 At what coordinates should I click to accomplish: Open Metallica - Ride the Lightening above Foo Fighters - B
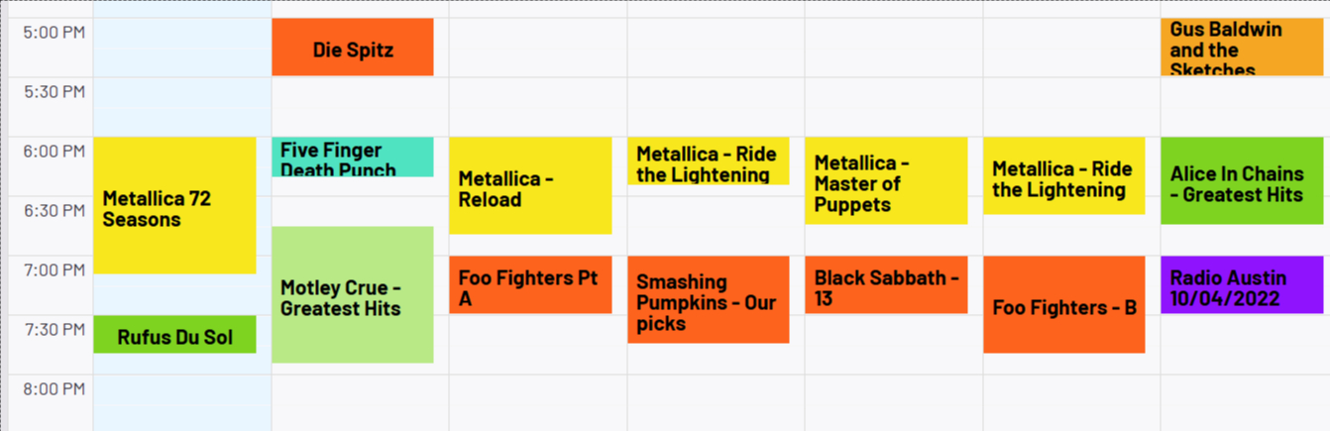coord(1064,176)
